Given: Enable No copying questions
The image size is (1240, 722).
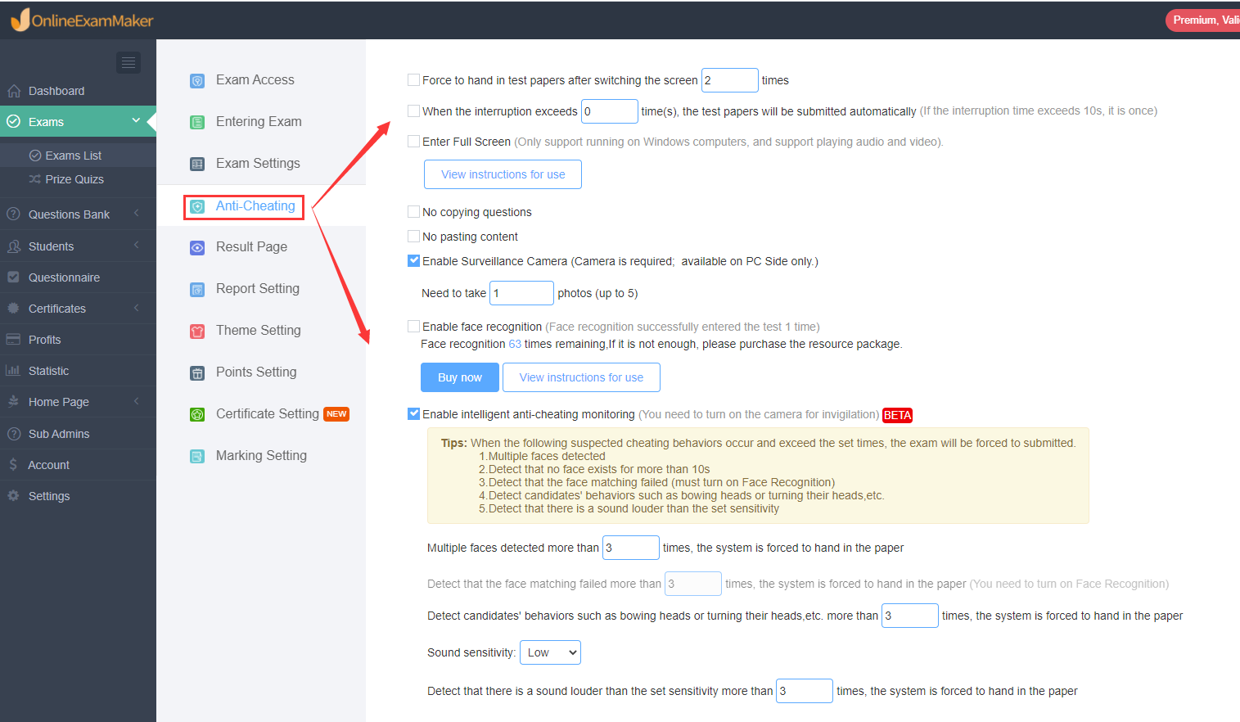Looking at the screenshot, I should click(414, 212).
